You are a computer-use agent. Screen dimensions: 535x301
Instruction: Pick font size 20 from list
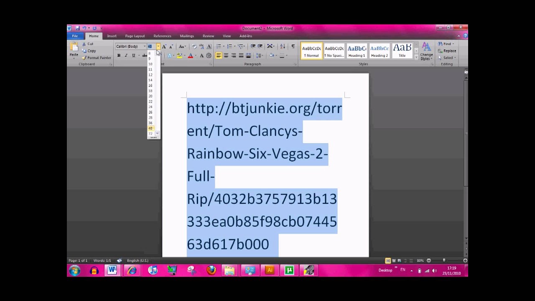pyautogui.click(x=150, y=96)
